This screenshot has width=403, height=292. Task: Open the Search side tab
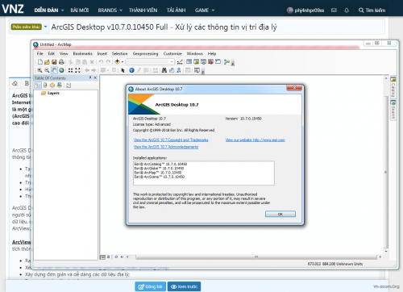[x=393, y=110]
